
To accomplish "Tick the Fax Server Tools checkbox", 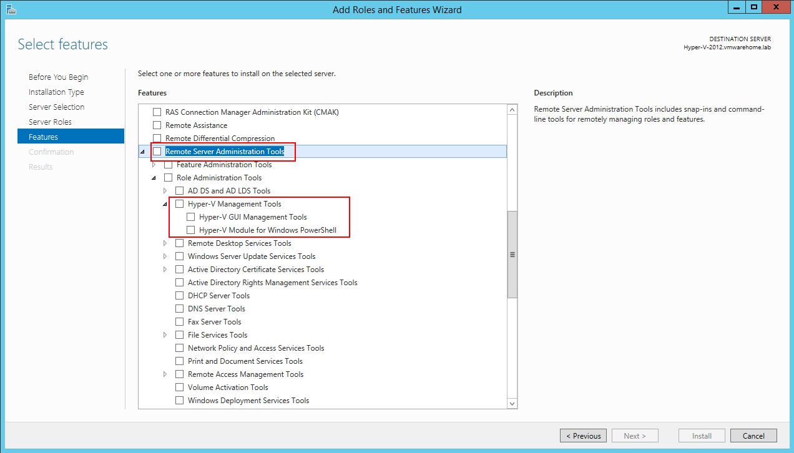I will point(180,322).
